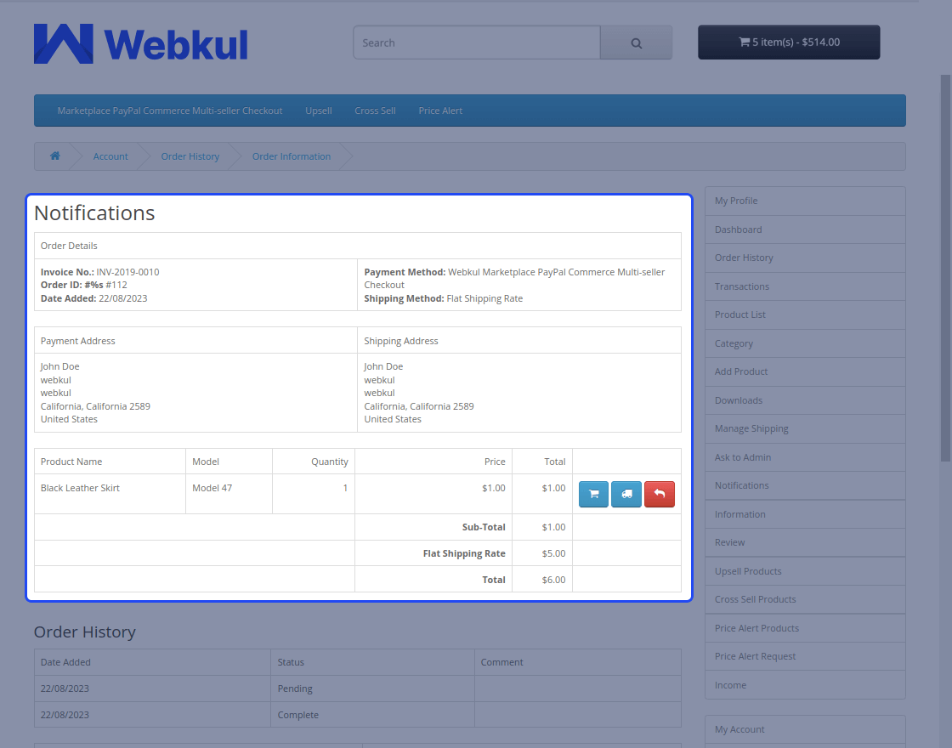
Task: Open Review in sidebar
Action: [x=805, y=543]
